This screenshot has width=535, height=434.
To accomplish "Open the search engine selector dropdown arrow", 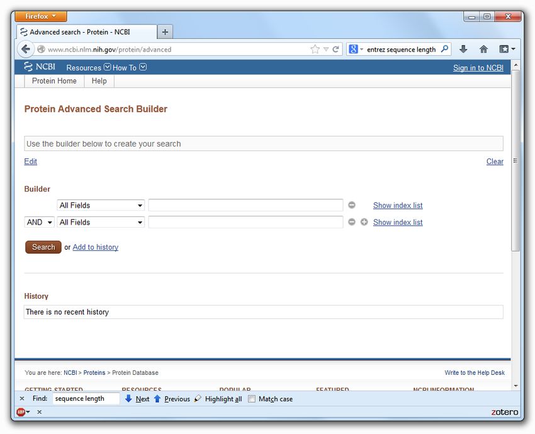I will click(x=361, y=49).
